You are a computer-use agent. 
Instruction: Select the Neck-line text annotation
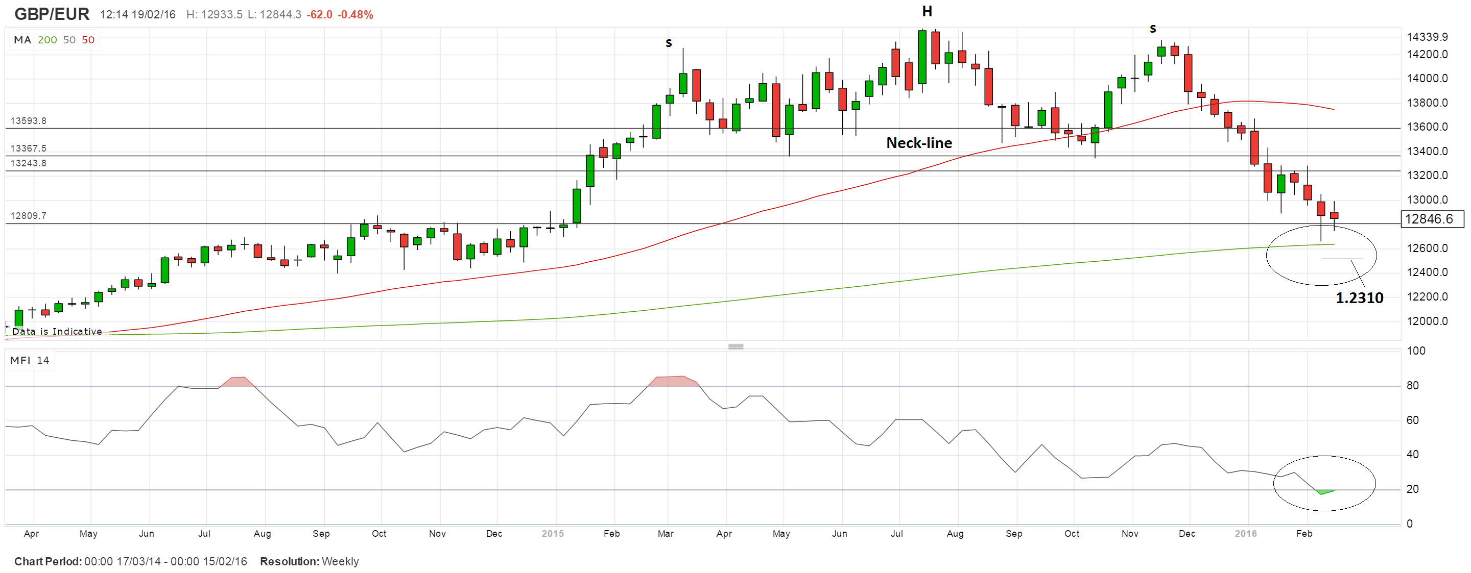919,143
